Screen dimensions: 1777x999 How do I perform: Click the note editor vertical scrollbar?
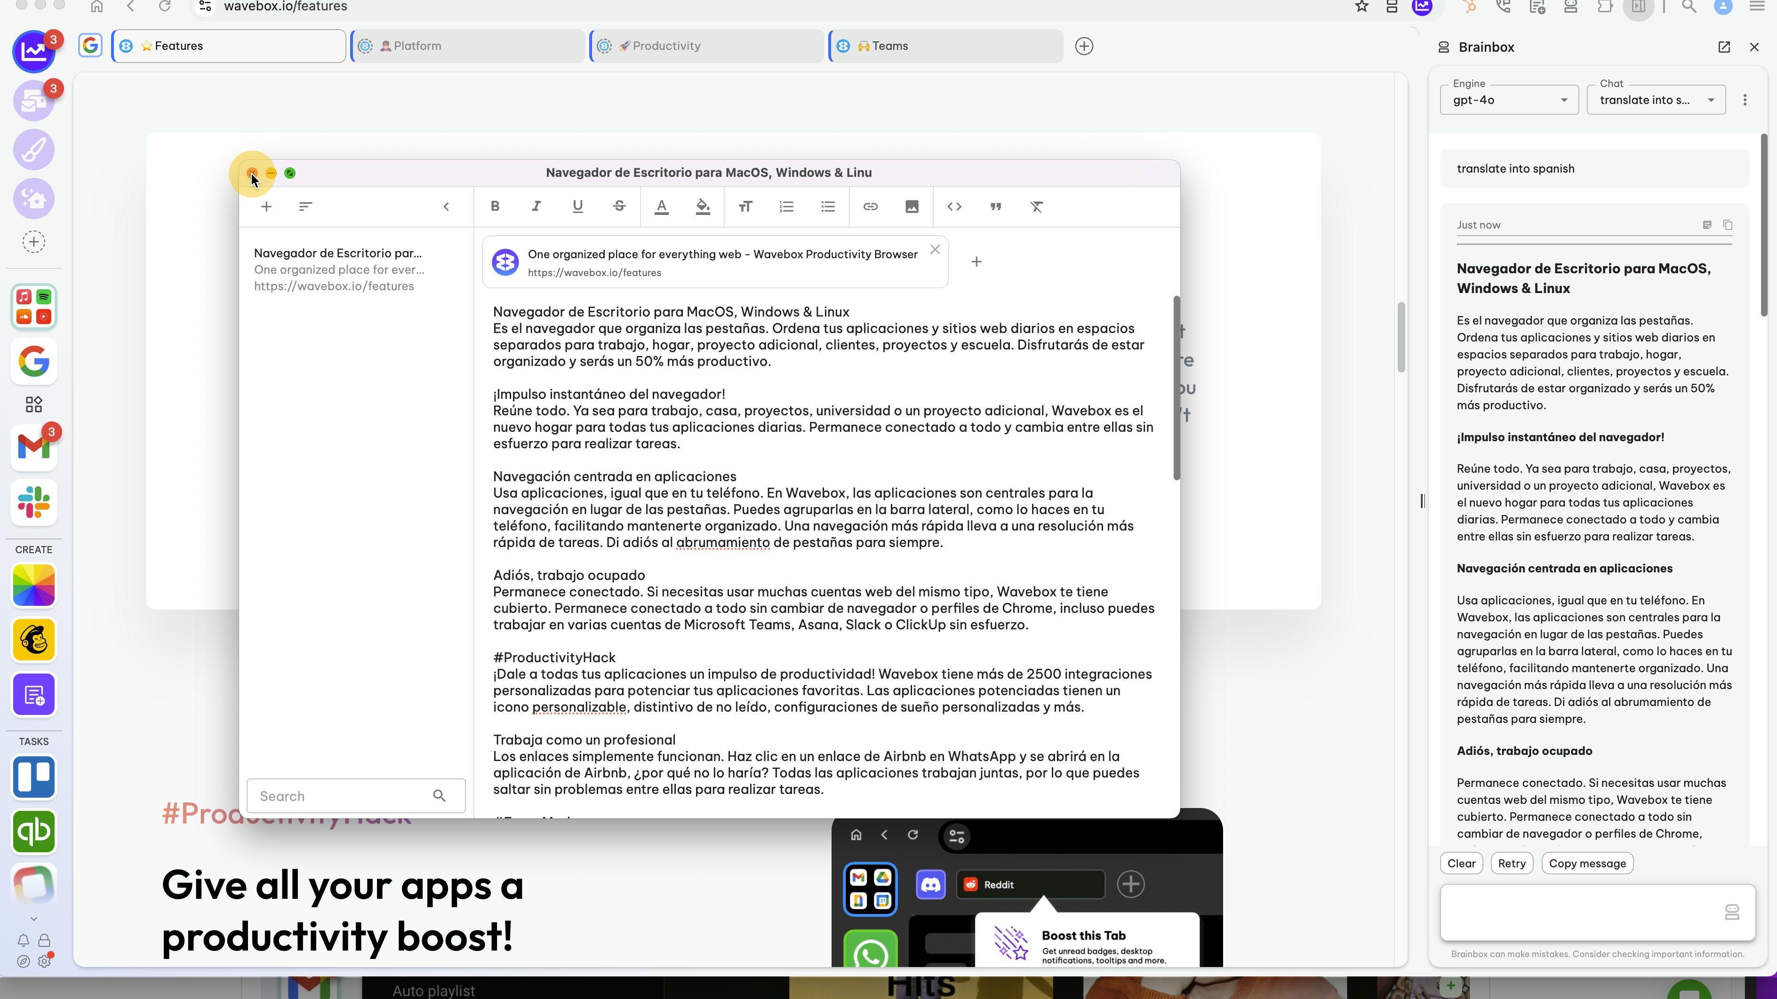click(1176, 388)
